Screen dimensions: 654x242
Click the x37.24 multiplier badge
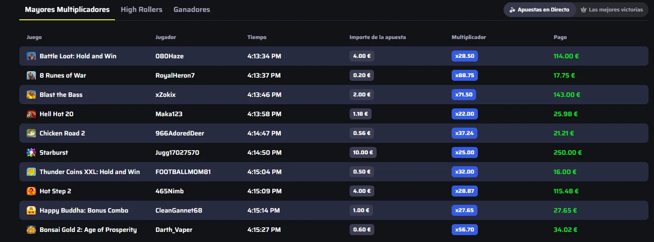pyautogui.click(x=465, y=133)
